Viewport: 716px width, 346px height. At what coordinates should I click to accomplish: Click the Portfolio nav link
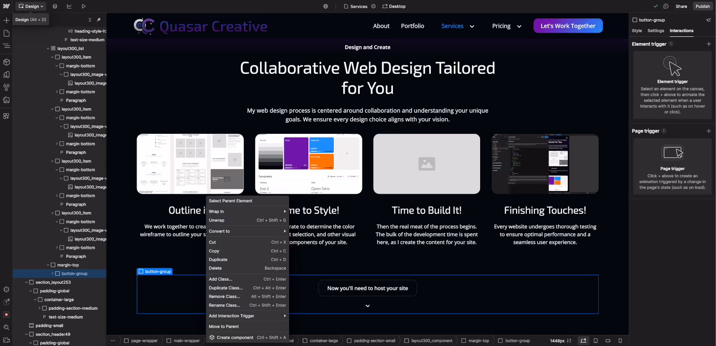pos(412,26)
